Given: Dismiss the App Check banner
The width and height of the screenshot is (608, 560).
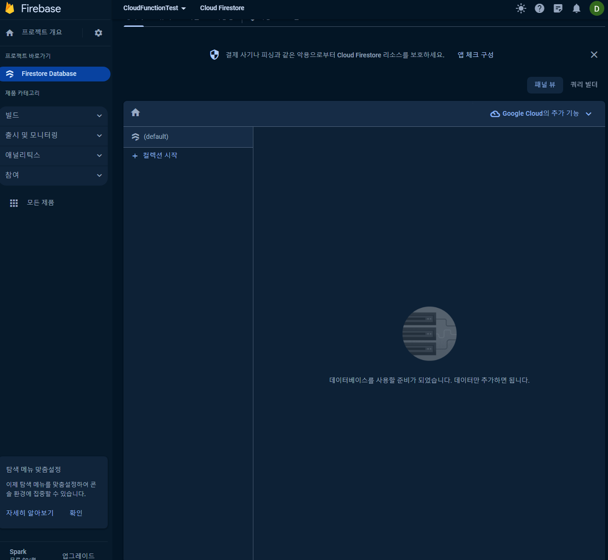Looking at the screenshot, I should pyautogui.click(x=594, y=55).
